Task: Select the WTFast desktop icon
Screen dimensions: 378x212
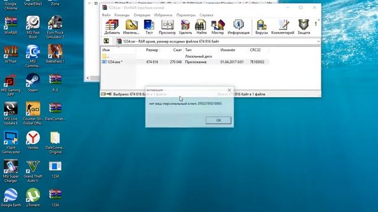Action: pos(11,54)
